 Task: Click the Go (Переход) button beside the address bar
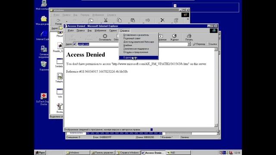tap(199, 44)
